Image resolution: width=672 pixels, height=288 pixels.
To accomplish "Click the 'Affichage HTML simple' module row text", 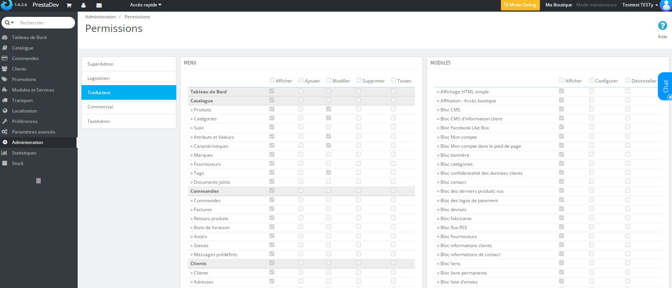I will coord(465,92).
